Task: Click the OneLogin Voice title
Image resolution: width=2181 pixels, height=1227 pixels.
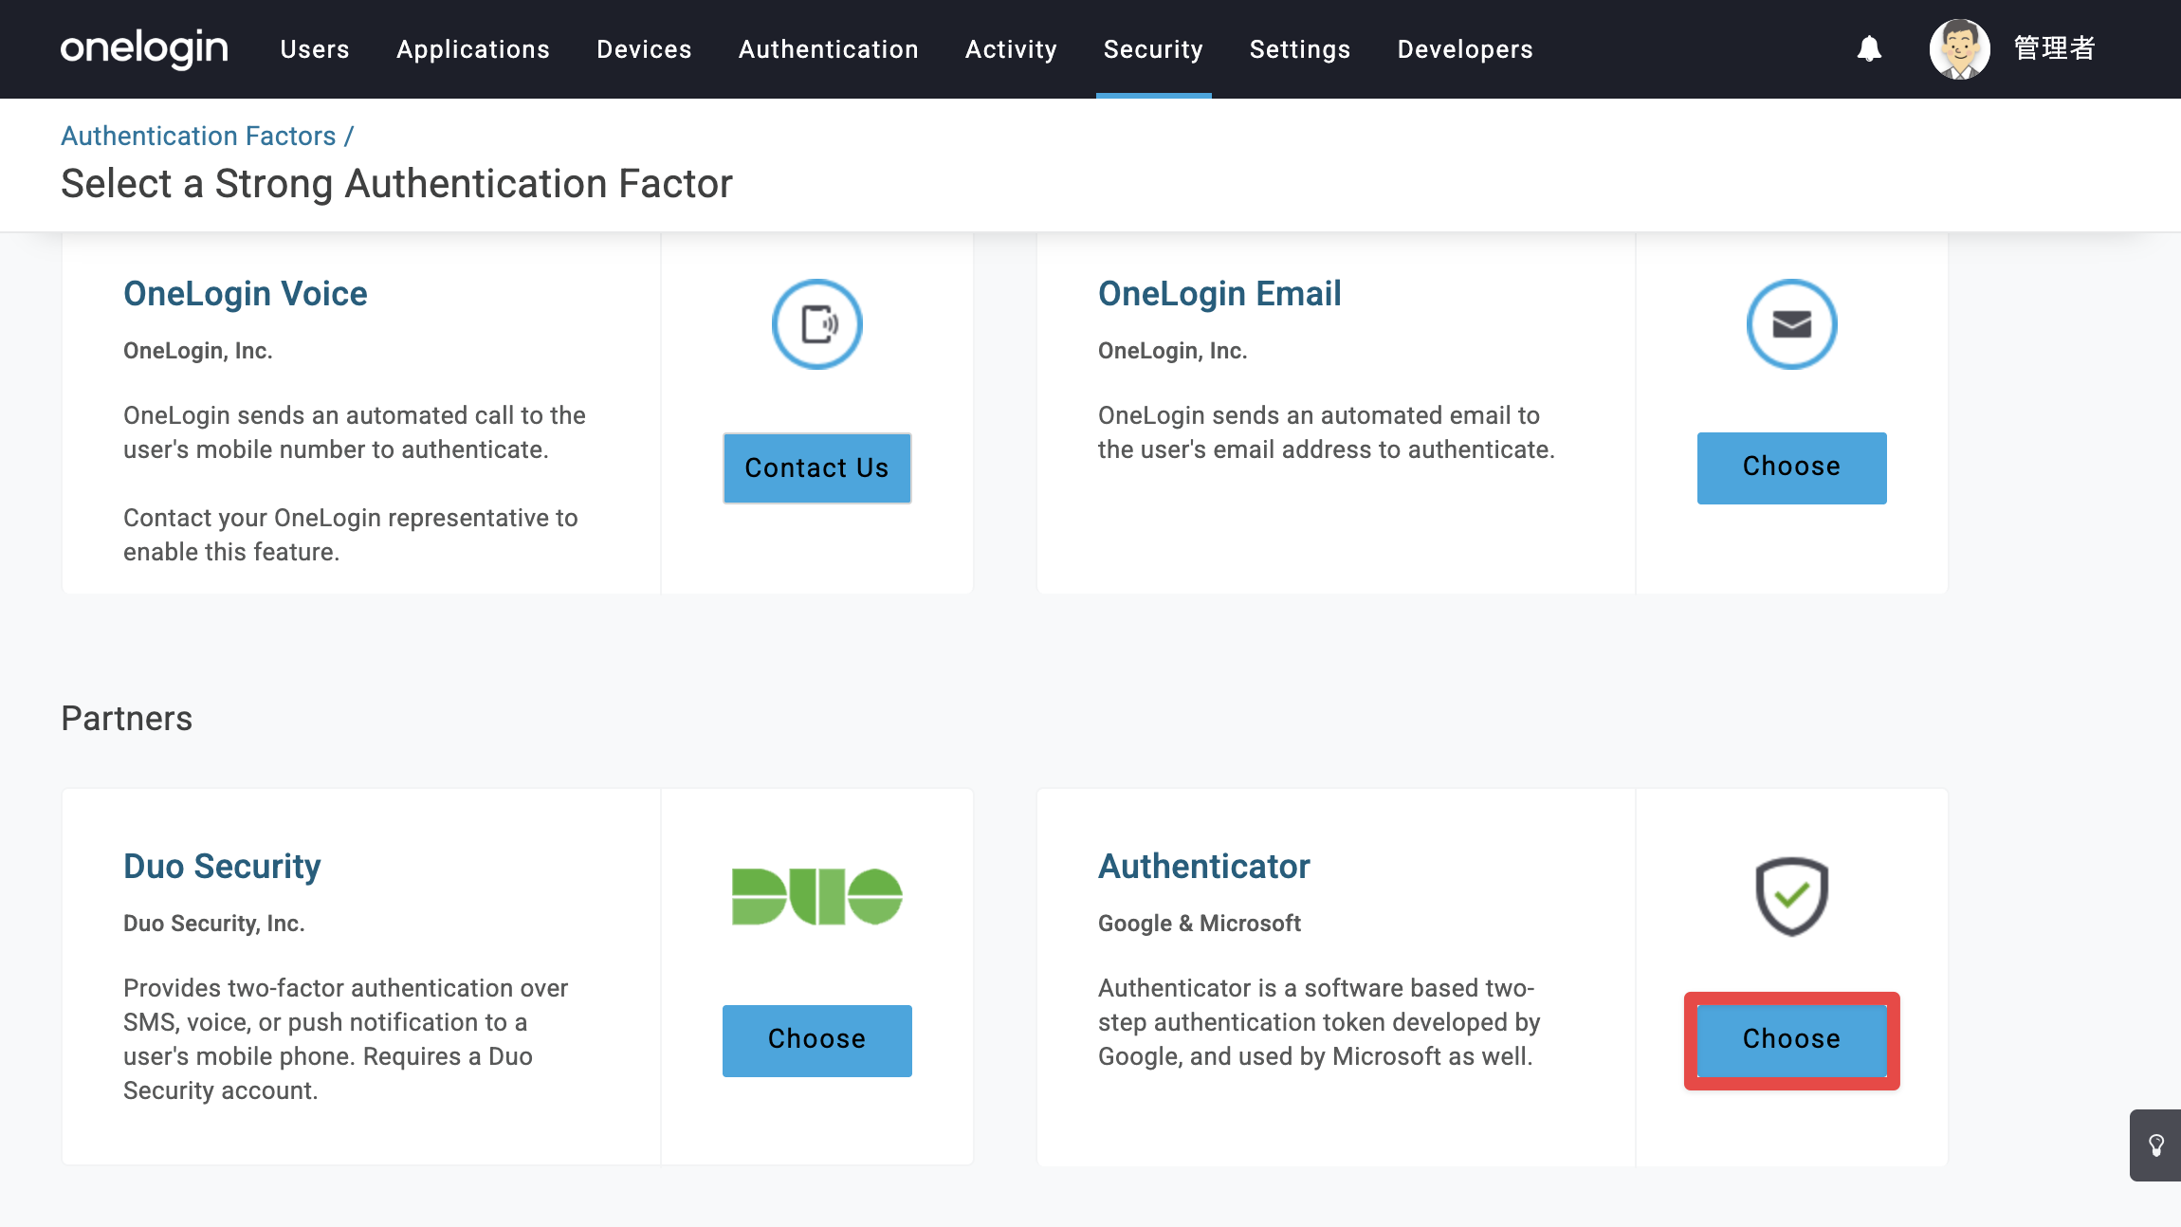Action: [x=246, y=294]
